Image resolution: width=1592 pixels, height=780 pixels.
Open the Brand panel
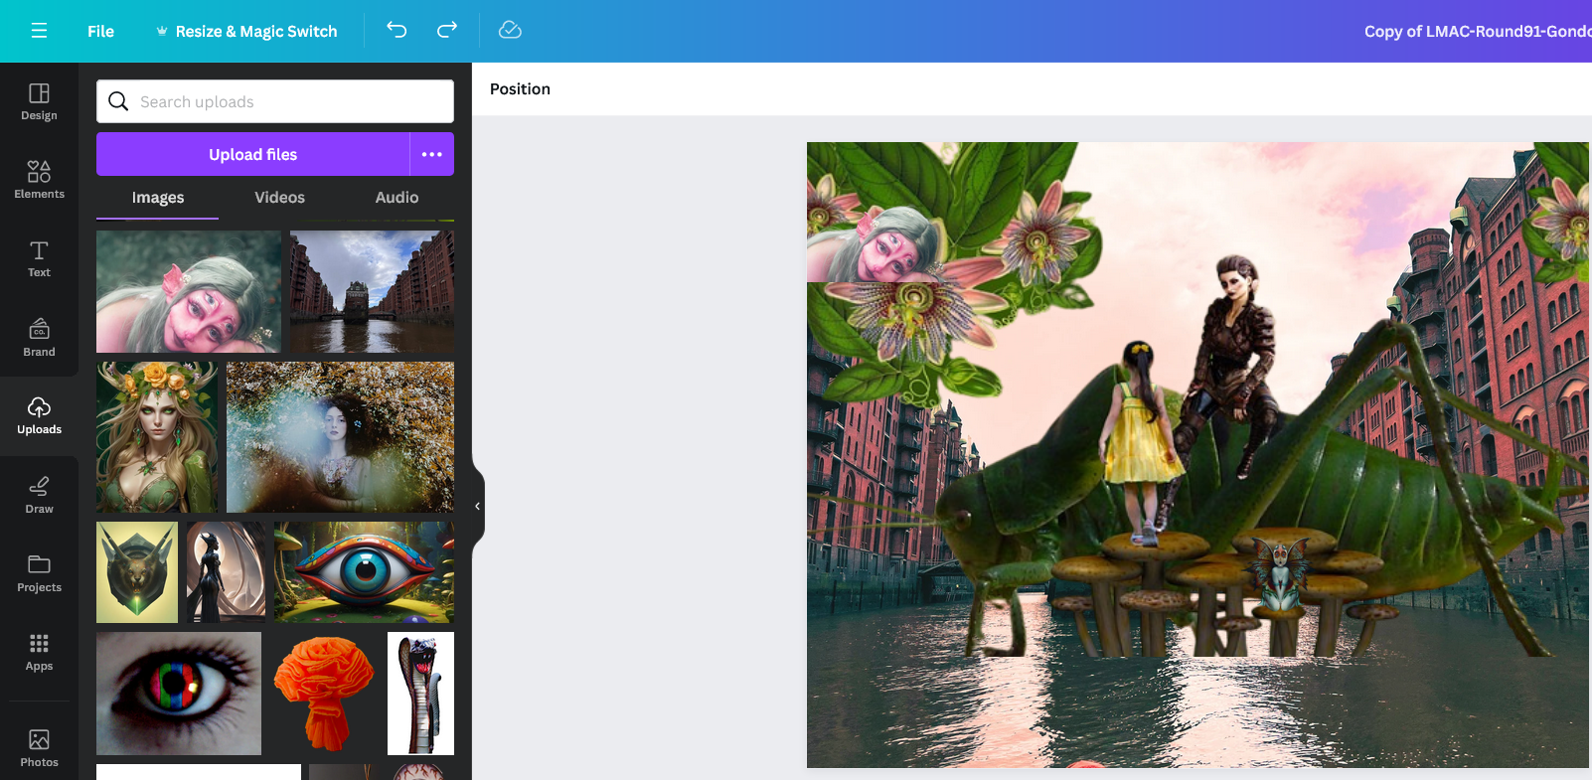pos(39,338)
